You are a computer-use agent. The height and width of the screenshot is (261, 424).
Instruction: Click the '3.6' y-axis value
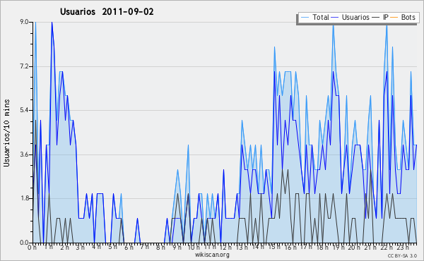click(24, 154)
